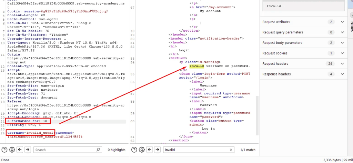Open request panel settings gear
Screen dimensions: 353x163
click(12, 150)
